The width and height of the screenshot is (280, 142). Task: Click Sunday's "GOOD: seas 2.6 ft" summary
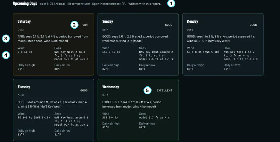(x=135, y=39)
